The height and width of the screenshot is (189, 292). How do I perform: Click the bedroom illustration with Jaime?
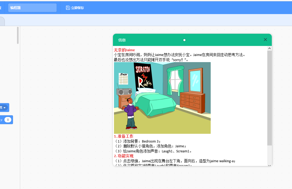[162, 98]
